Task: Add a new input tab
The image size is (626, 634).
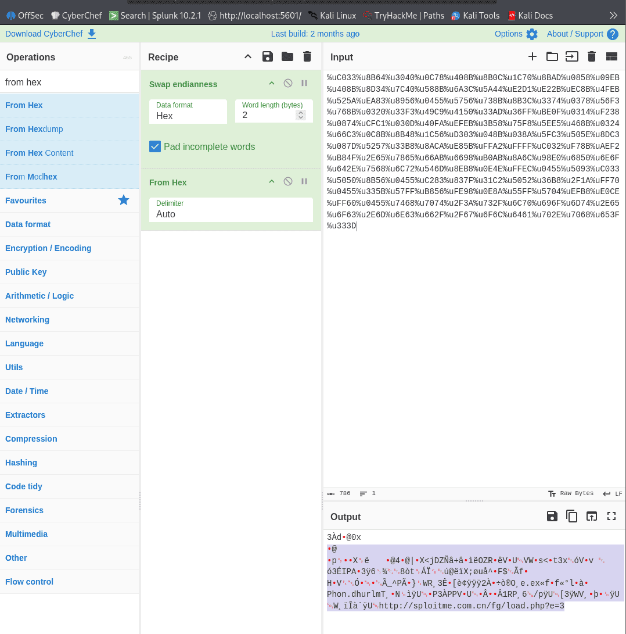Action: pyautogui.click(x=533, y=56)
